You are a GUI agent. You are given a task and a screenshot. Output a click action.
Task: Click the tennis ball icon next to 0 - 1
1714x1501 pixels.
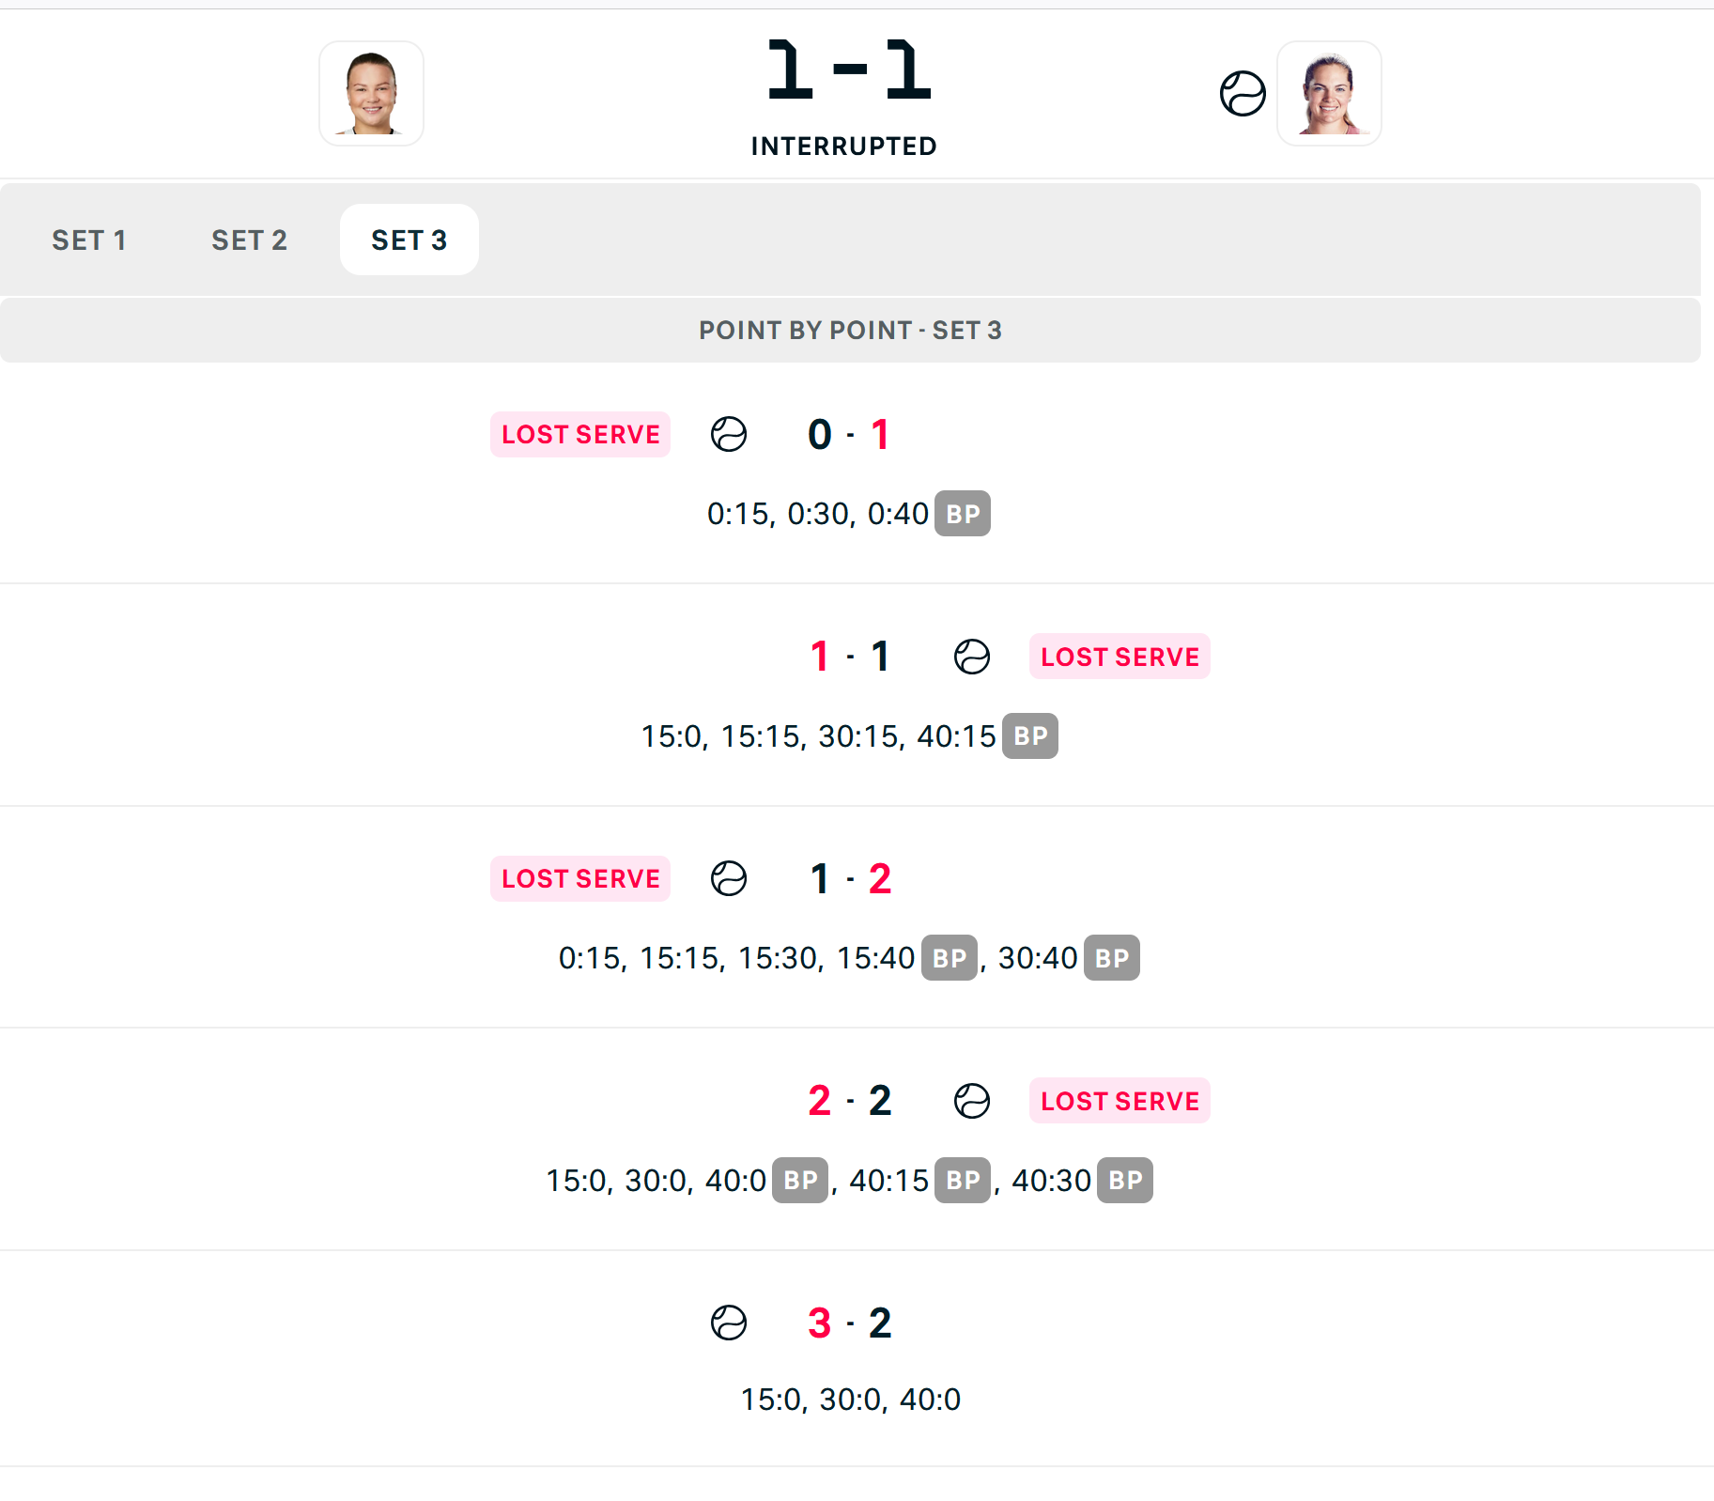729,434
